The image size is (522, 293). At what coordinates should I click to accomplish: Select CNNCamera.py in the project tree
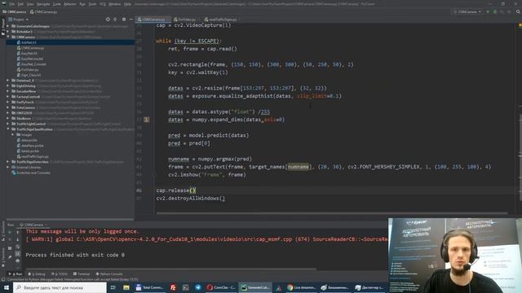[31, 48]
